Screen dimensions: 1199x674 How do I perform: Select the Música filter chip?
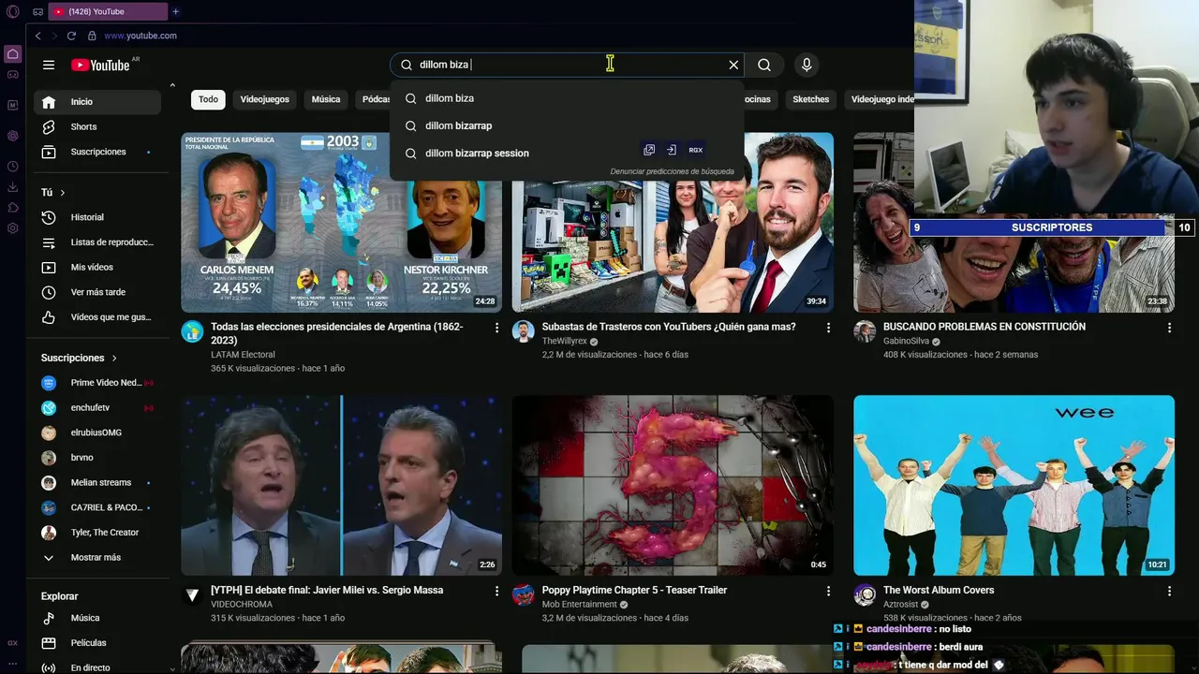click(326, 99)
